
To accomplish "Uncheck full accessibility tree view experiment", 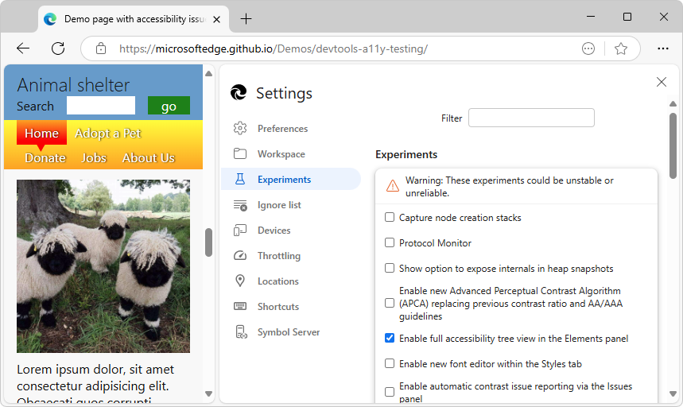I will pos(390,339).
